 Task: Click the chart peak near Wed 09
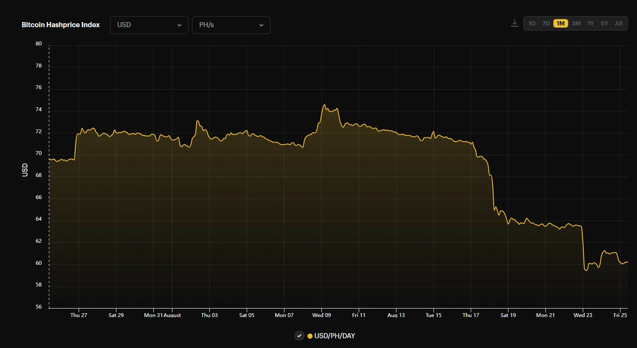[324, 104]
